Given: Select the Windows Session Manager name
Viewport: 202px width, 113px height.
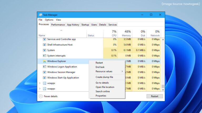Looking at the screenshot, I should pos(61,72).
